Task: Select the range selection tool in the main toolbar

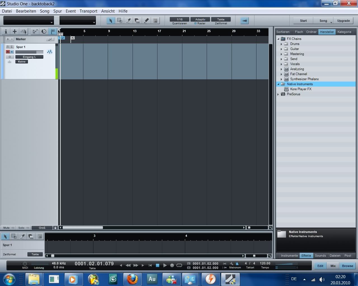Action: coord(120,20)
